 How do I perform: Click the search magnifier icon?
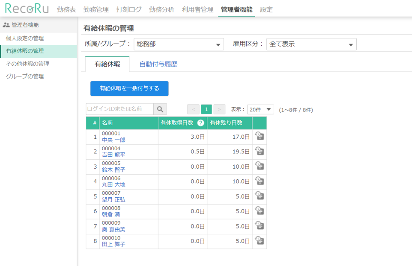point(161,109)
